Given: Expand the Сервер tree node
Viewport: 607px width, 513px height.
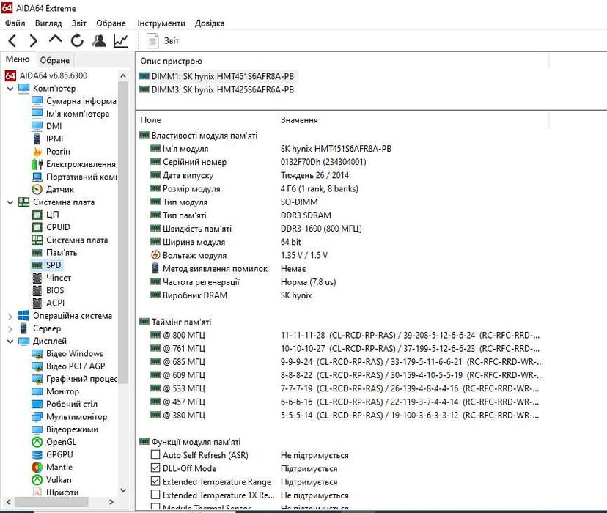Looking at the screenshot, I should 10,329.
